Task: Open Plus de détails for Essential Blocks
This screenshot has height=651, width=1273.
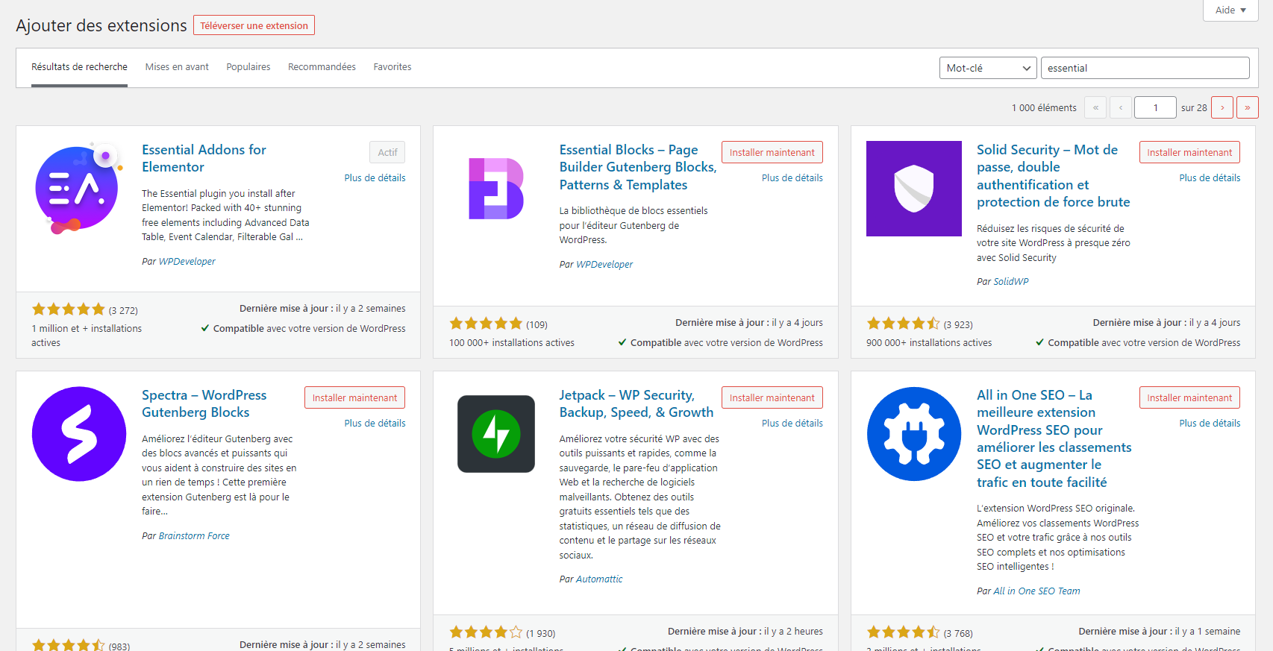Action: click(792, 177)
